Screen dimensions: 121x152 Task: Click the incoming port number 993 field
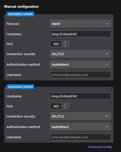coord(56,44)
